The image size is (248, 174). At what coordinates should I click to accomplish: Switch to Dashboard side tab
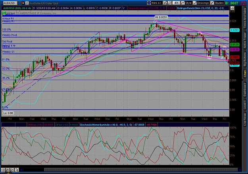tap(245, 90)
